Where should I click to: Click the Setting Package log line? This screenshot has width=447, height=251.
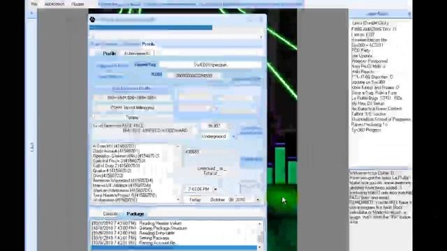point(131,238)
